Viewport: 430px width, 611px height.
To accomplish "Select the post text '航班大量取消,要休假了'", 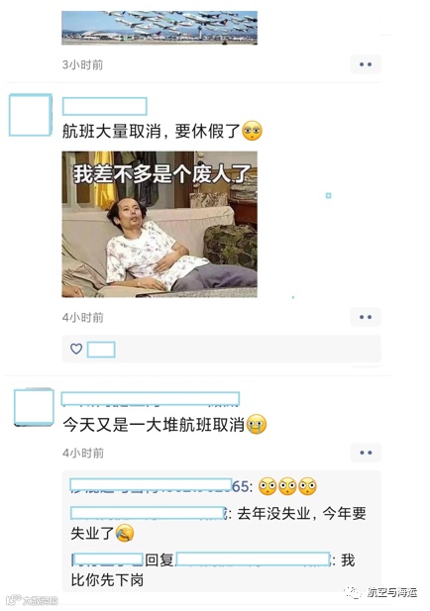I will (152, 132).
